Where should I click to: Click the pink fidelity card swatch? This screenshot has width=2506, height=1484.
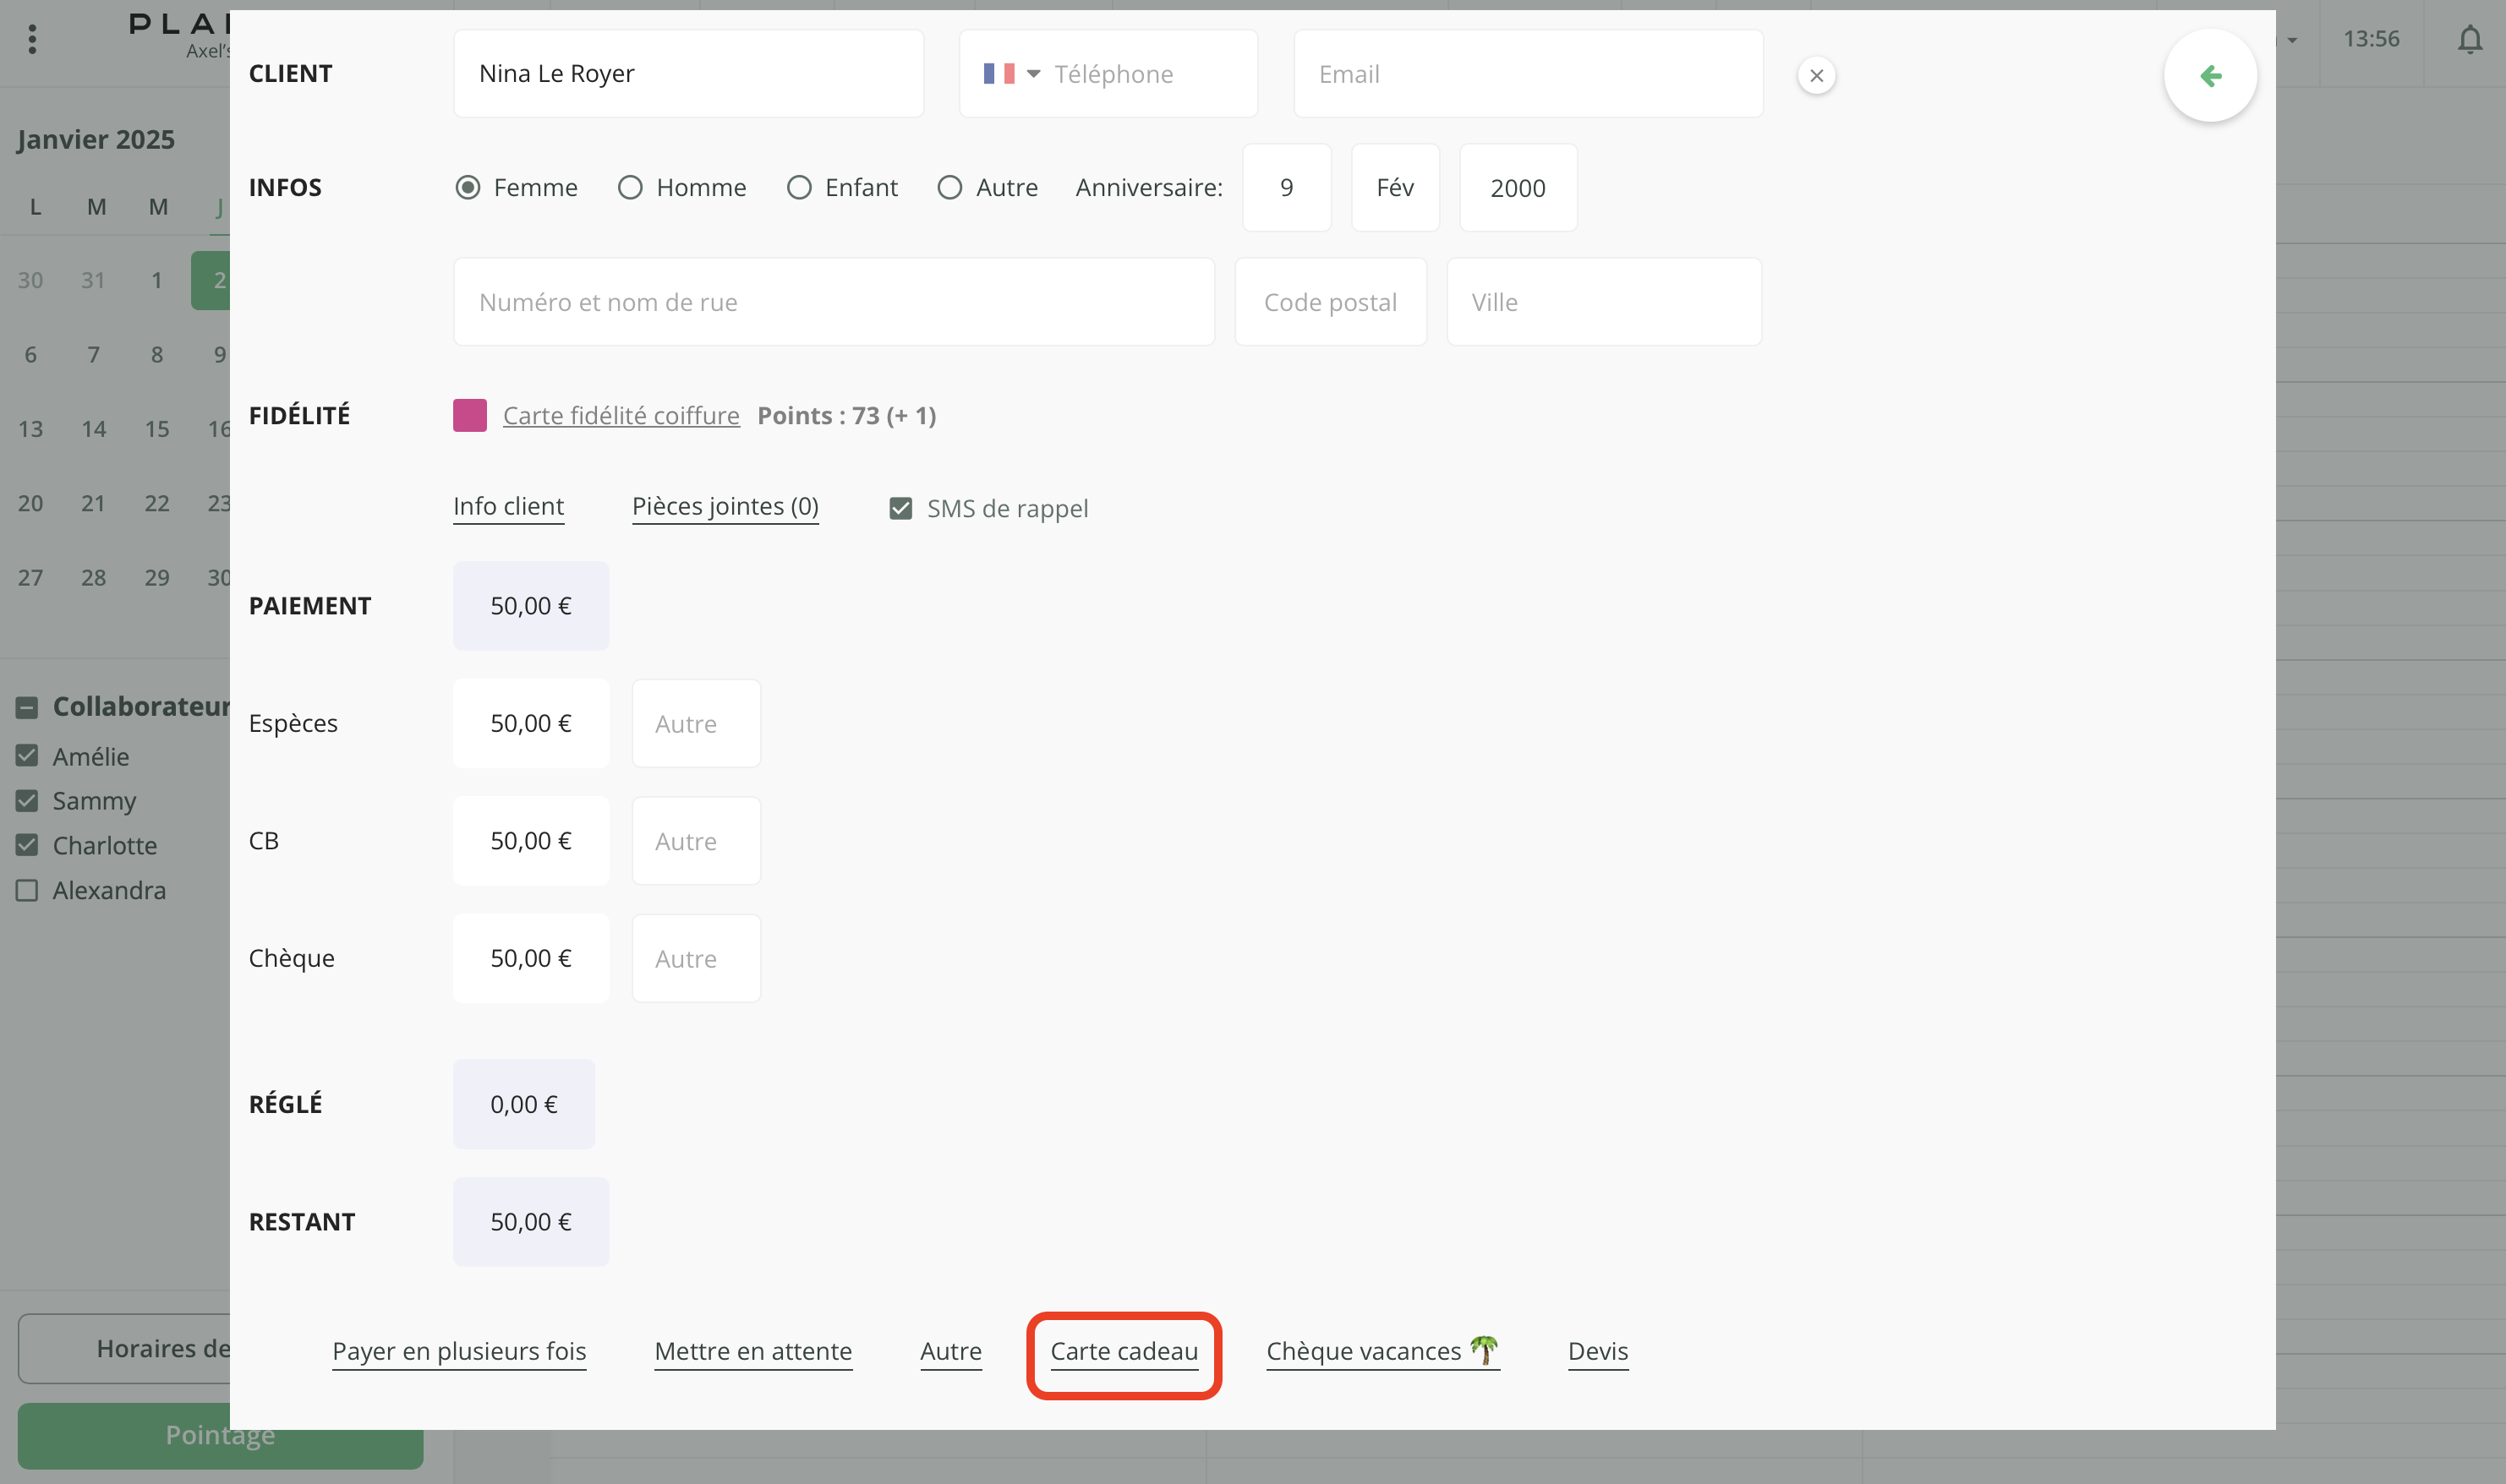469,415
